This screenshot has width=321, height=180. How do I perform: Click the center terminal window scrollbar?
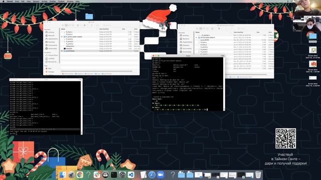[224, 83]
